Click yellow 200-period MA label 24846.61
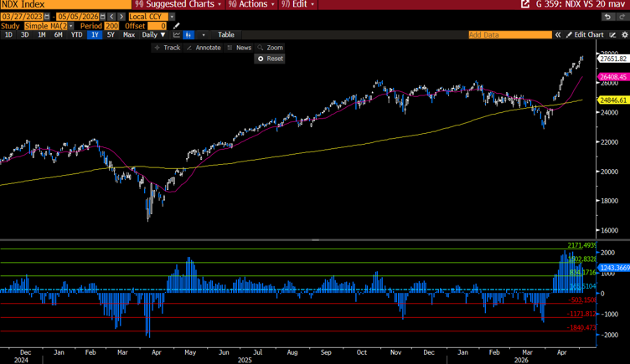This screenshot has width=630, height=364. pyautogui.click(x=613, y=100)
